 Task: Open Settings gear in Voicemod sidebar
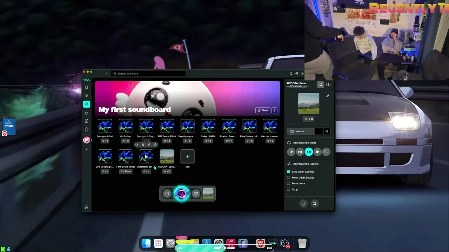[x=87, y=129]
